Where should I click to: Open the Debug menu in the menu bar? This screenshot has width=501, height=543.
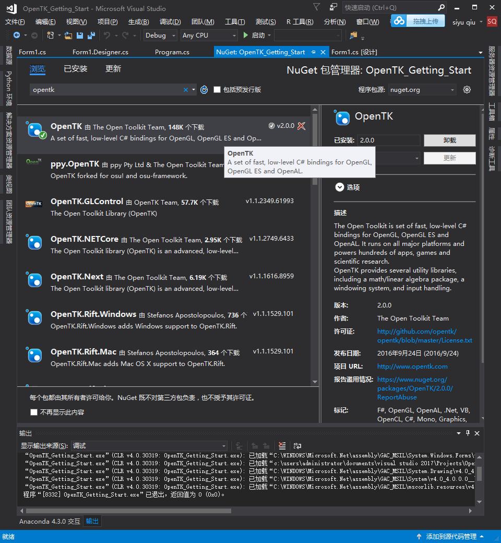[x=170, y=22]
